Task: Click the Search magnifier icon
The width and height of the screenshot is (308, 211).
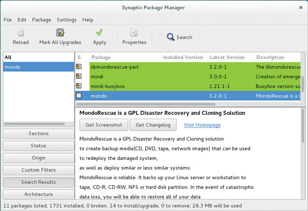Action: coord(170,37)
